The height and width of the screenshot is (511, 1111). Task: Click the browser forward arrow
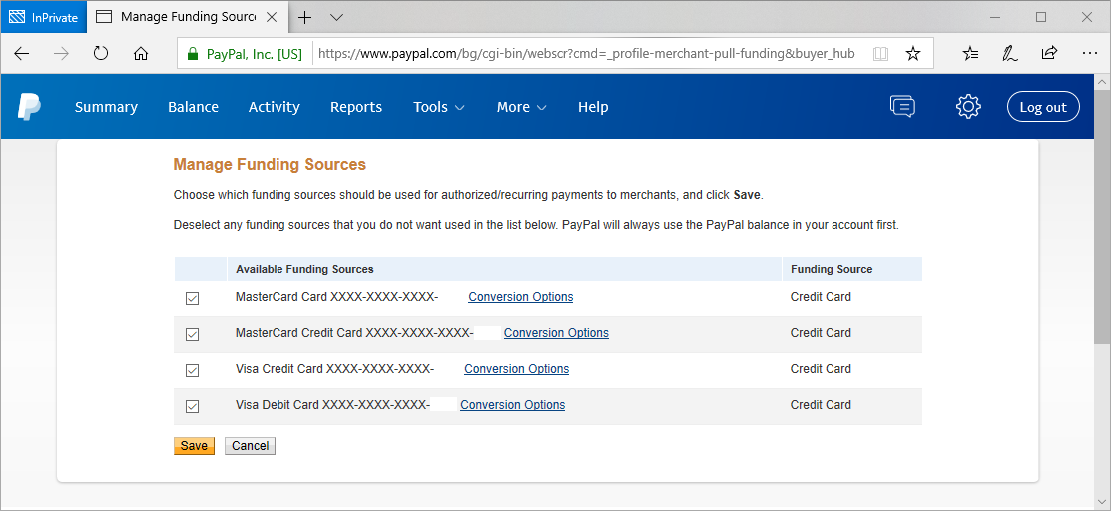pyautogui.click(x=61, y=53)
